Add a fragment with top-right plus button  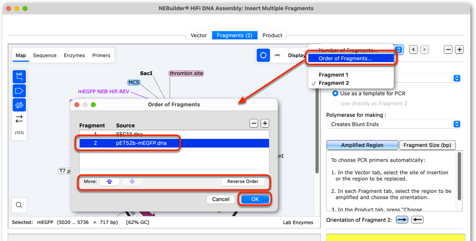tap(459, 50)
